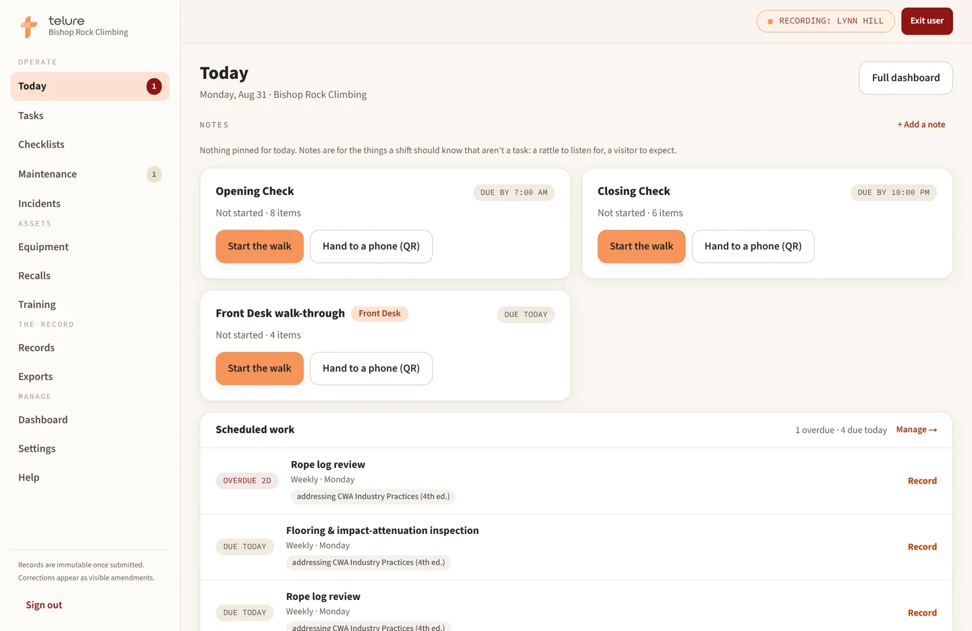Start the Front Desk walk-through
The width and height of the screenshot is (972, 631).
tap(260, 369)
